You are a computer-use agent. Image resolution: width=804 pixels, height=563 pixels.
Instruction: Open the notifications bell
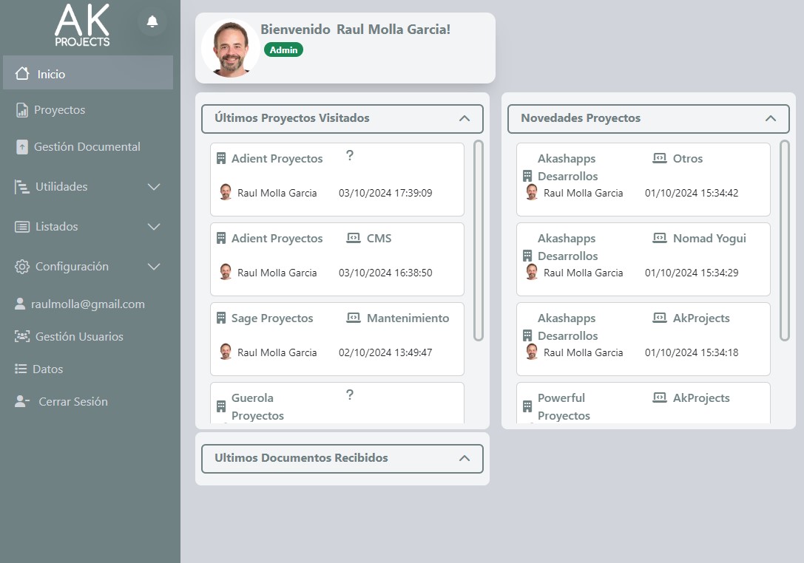pos(152,21)
